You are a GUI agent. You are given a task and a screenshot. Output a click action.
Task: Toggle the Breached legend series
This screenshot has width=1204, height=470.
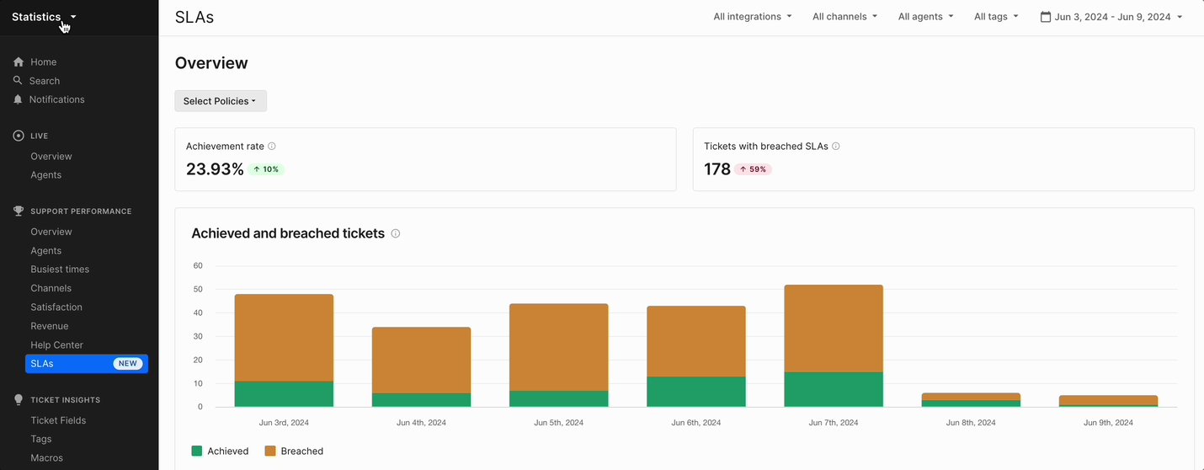coord(294,451)
